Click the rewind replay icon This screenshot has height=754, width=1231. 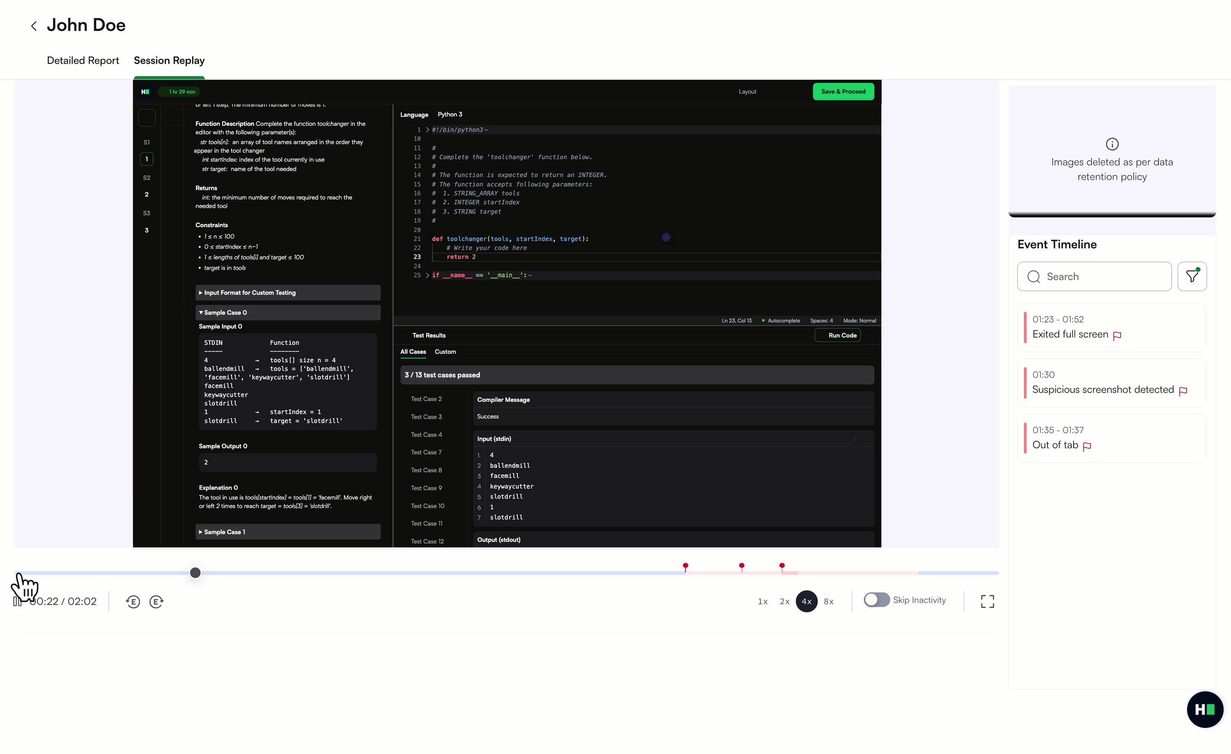(x=133, y=602)
